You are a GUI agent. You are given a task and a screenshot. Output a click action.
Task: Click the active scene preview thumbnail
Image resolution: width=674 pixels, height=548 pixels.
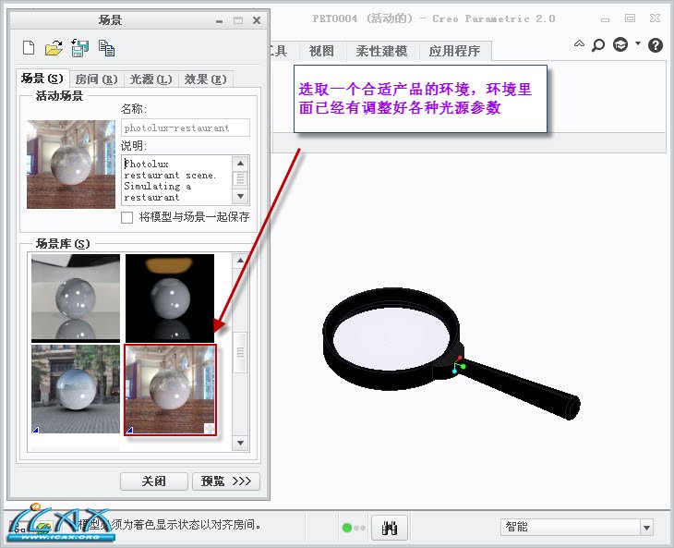click(71, 164)
